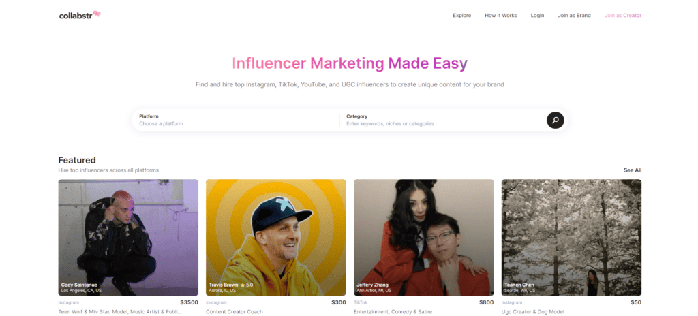Viewport: 698px width, 316px height.
Task: Click See All featured influencers
Action: 632,170
